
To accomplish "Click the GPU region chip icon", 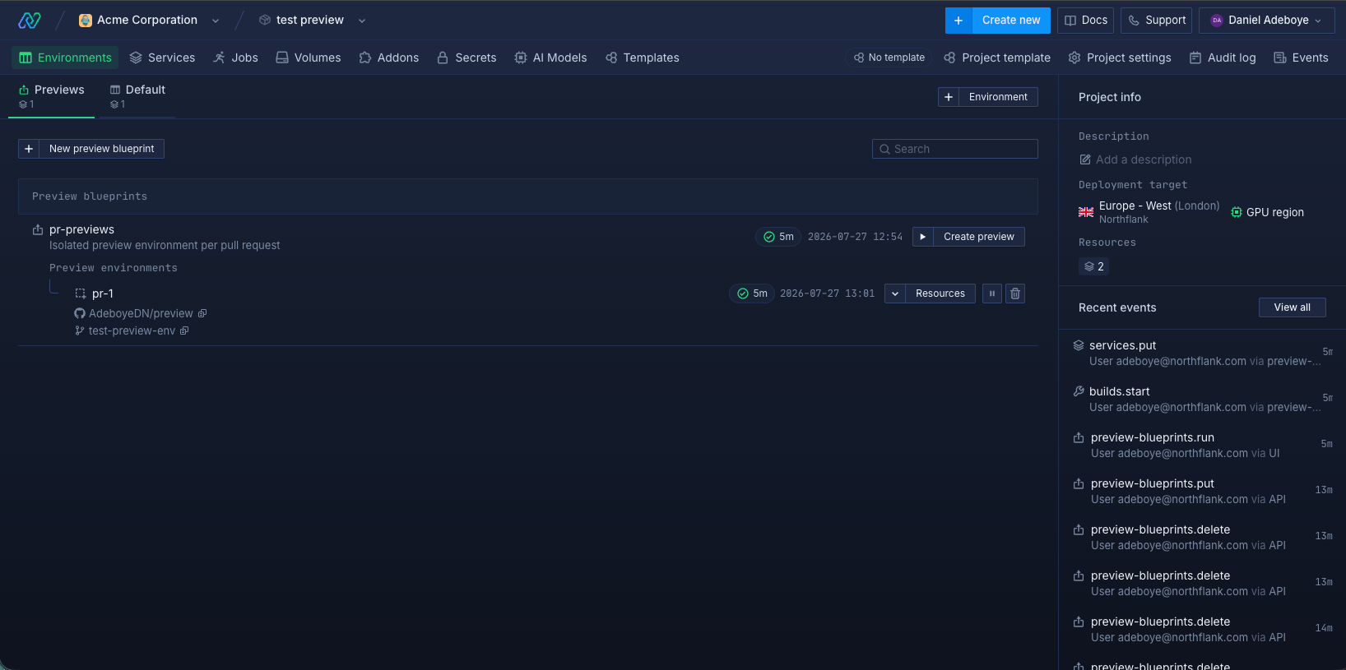I will coord(1236,212).
